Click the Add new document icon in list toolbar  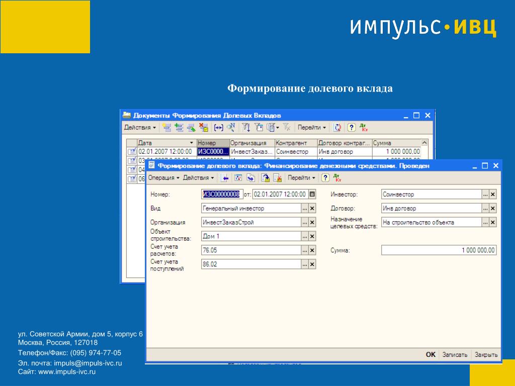click(x=167, y=127)
